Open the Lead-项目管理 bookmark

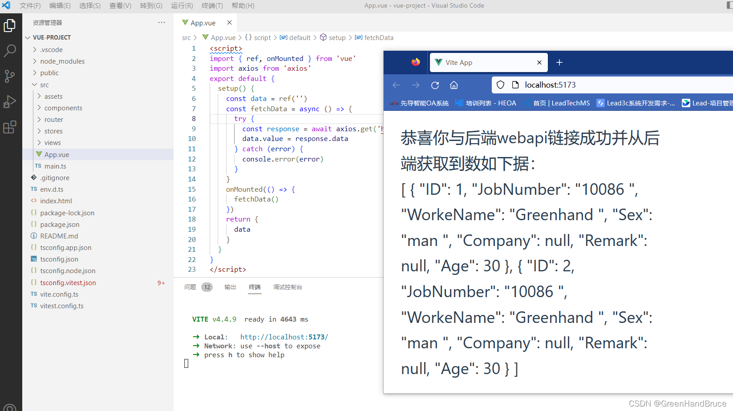click(x=708, y=103)
